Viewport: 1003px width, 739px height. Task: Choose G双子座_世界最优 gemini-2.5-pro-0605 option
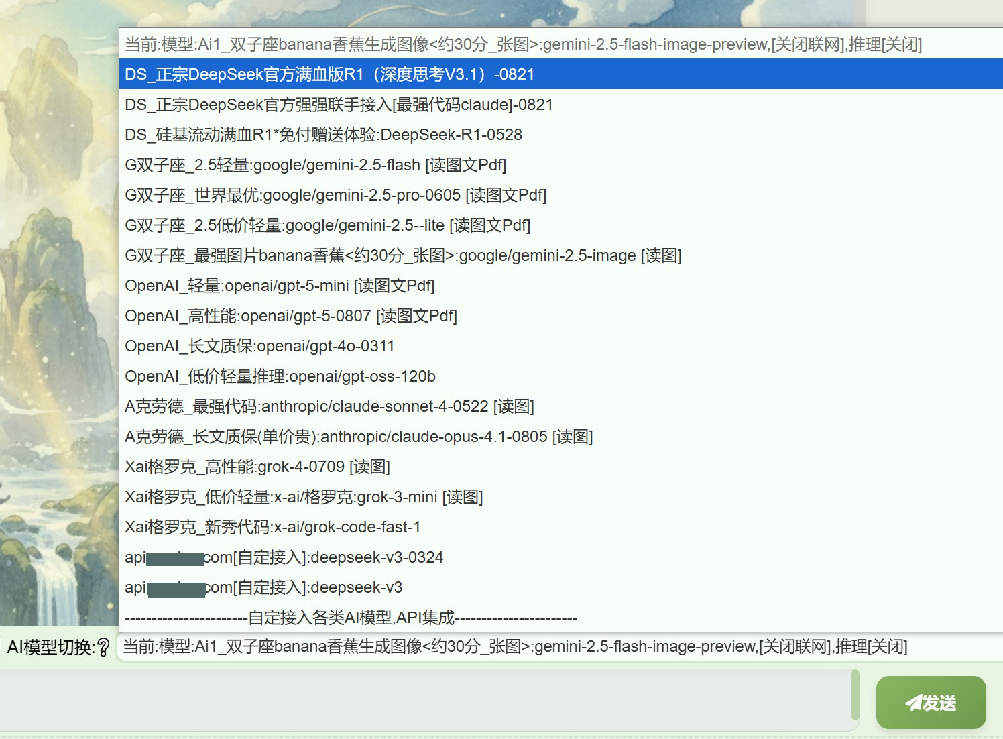tap(561, 194)
